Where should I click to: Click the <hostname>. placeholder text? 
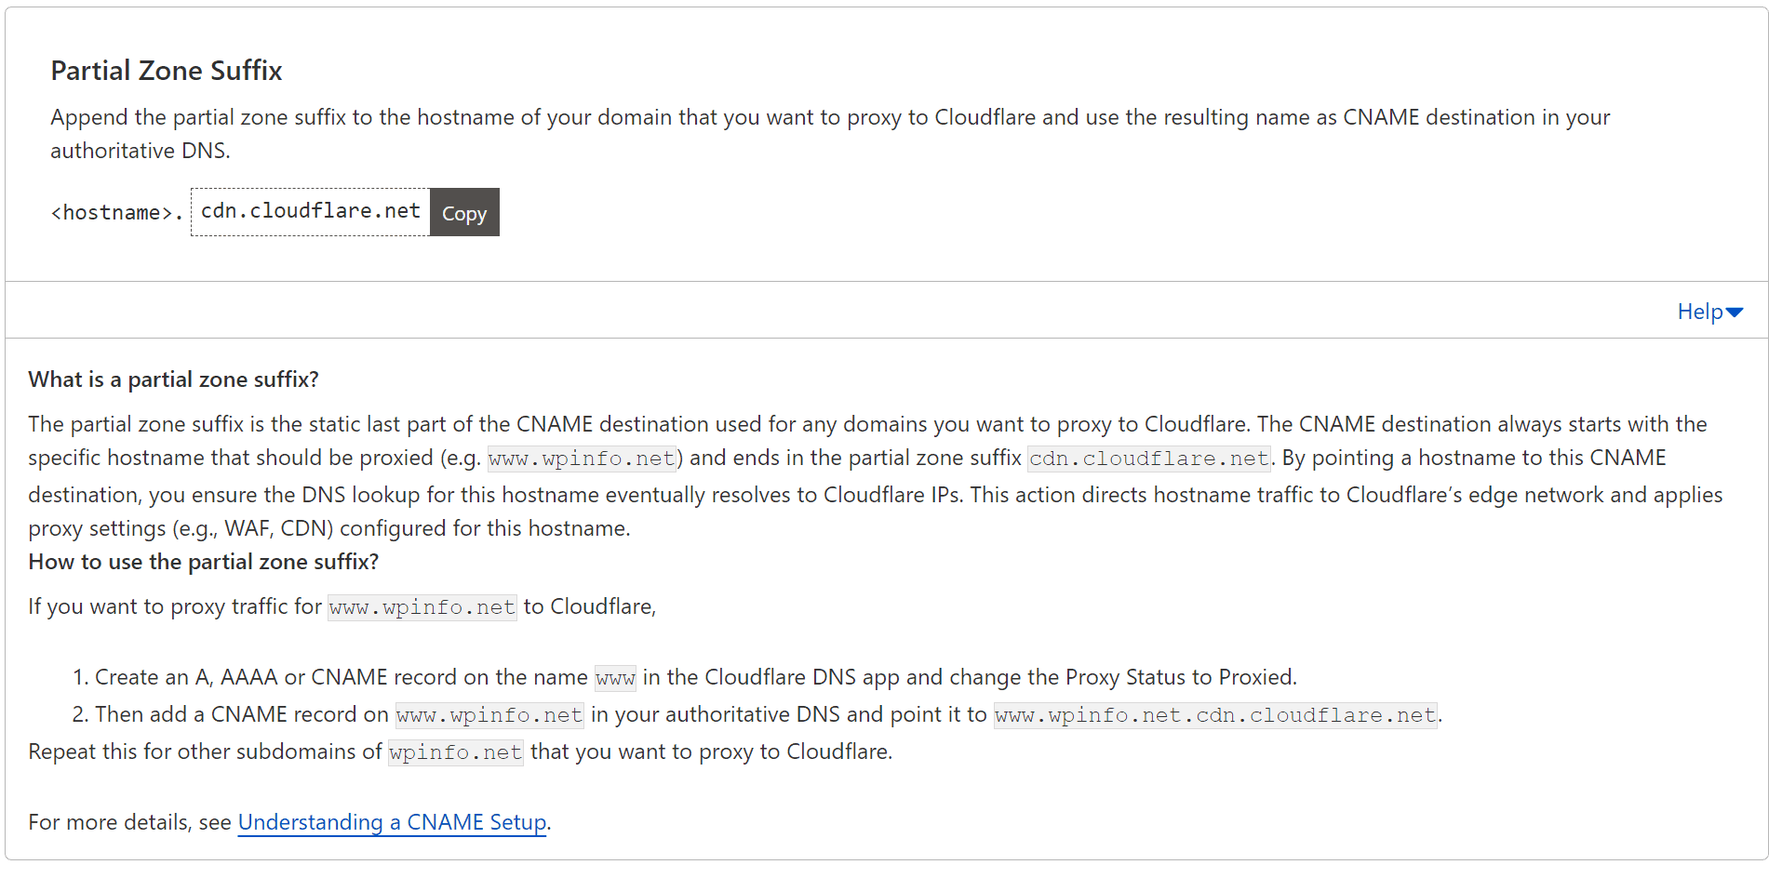pos(115,212)
